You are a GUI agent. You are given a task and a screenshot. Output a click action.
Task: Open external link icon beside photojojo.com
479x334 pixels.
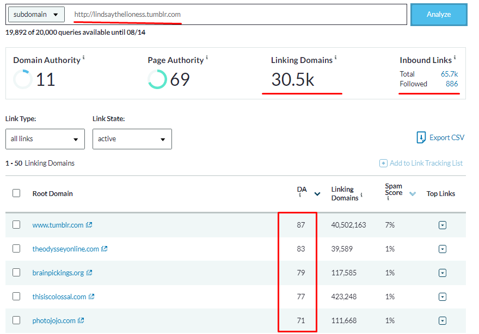pyautogui.click(x=81, y=320)
